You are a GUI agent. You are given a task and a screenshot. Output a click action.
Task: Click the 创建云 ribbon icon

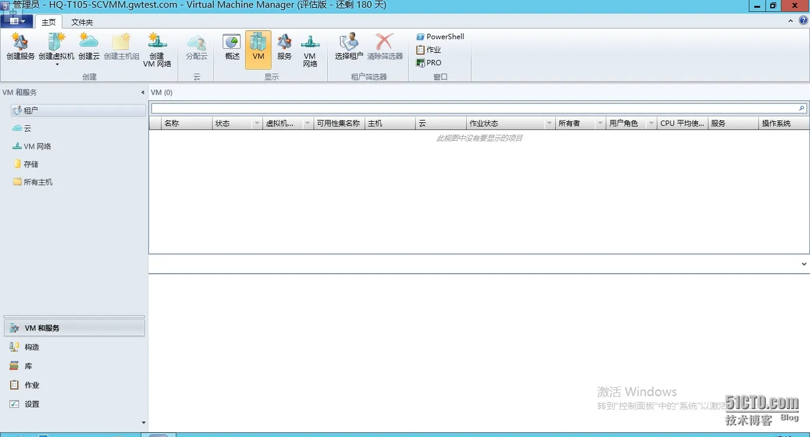pos(89,47)
